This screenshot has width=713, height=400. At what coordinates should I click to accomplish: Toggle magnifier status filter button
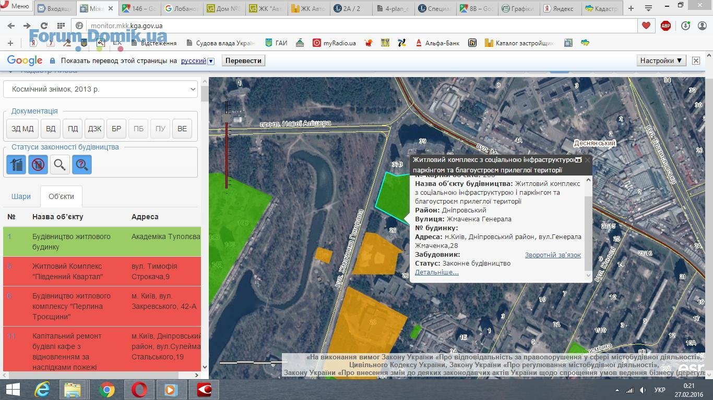(x=60, y=165)
